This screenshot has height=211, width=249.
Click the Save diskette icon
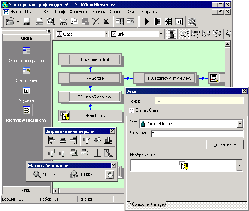[x=27, y=22]
